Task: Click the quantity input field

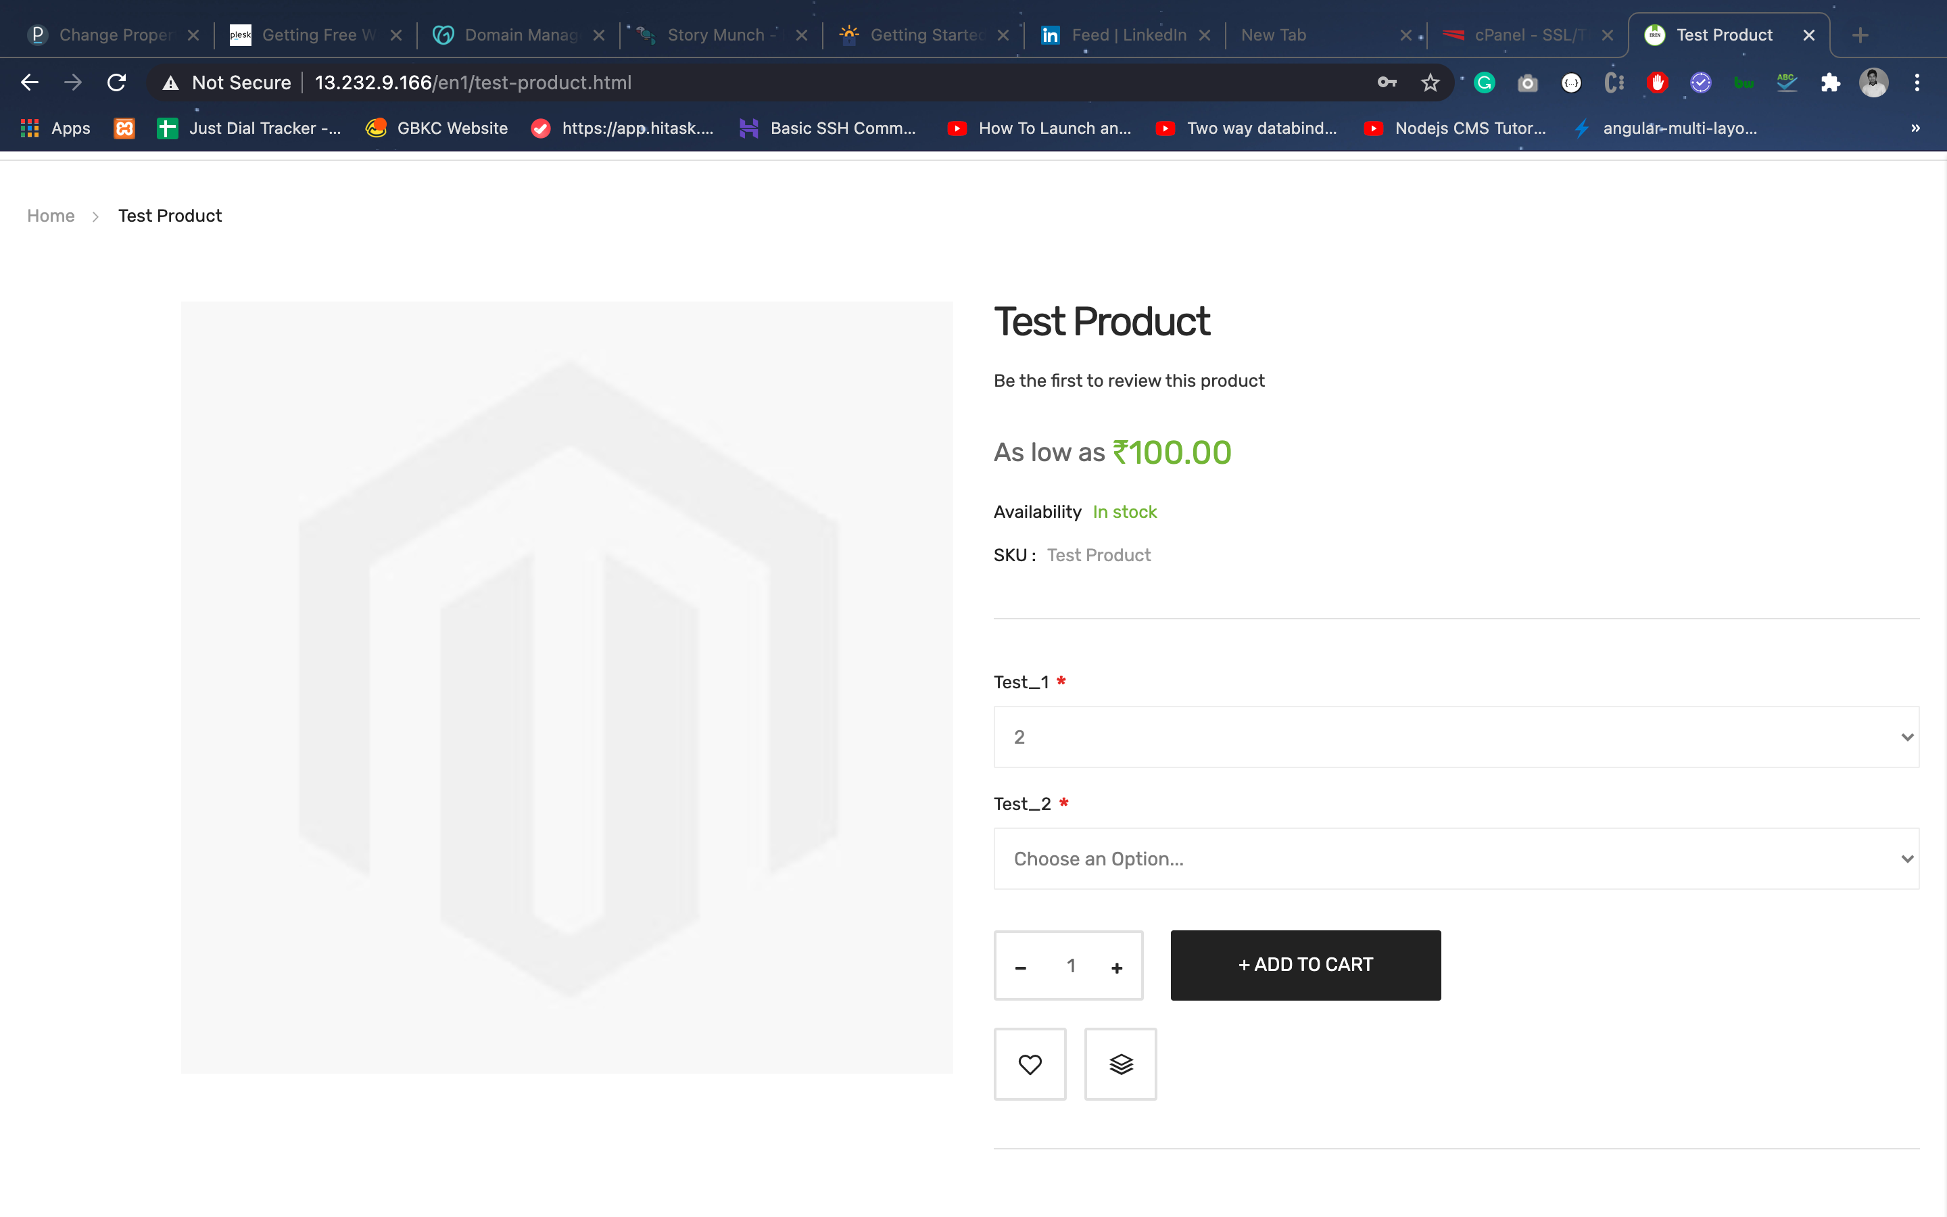Action: click(x=1071, y=966)
